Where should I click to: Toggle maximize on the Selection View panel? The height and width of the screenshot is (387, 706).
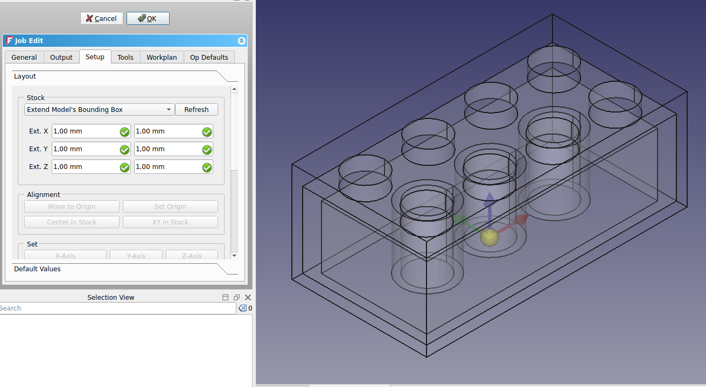[226, 297]
